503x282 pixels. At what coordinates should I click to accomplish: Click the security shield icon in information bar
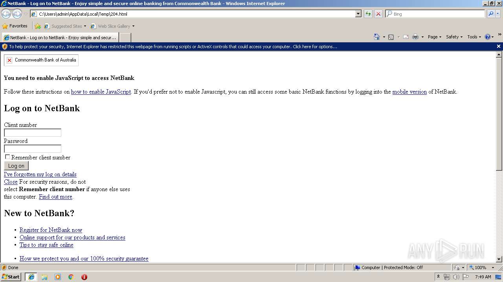[5, 47]
